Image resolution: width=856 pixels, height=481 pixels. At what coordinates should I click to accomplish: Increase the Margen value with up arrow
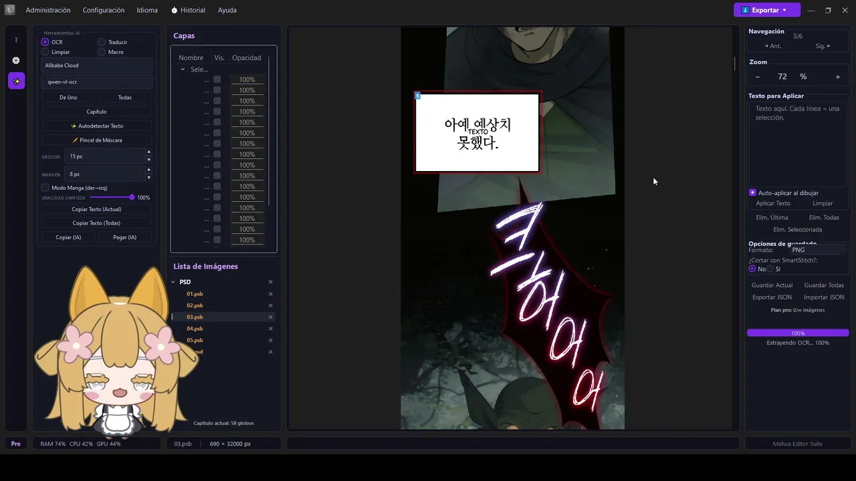click(x=148, y=170)
